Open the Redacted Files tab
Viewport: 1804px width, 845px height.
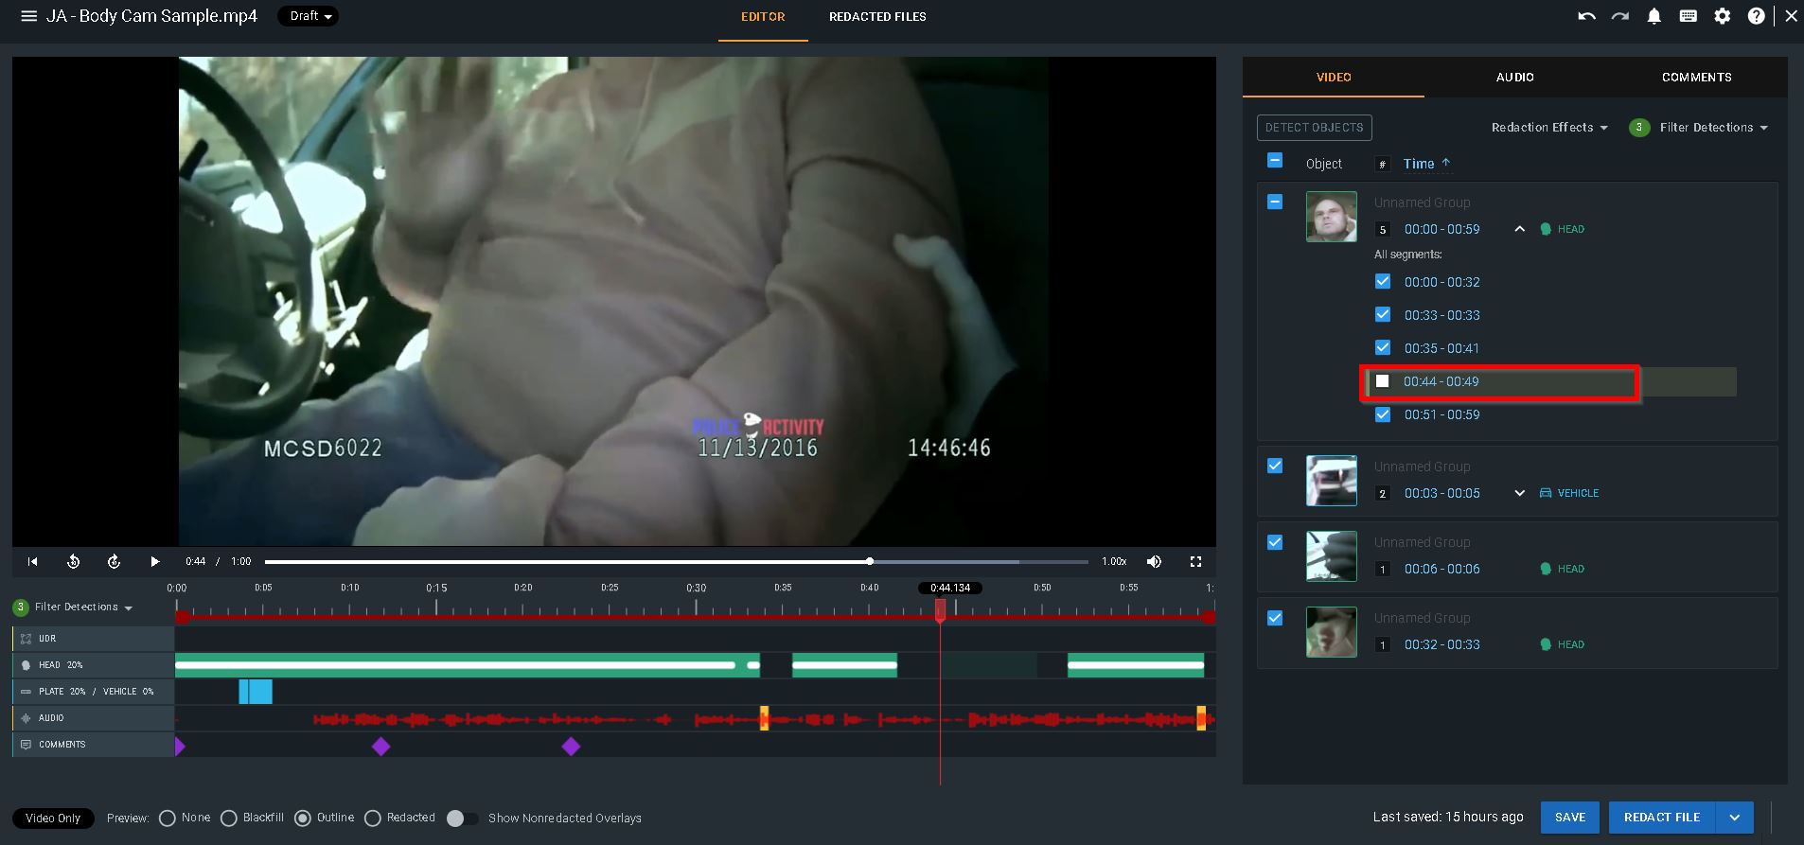coord(877,17)
